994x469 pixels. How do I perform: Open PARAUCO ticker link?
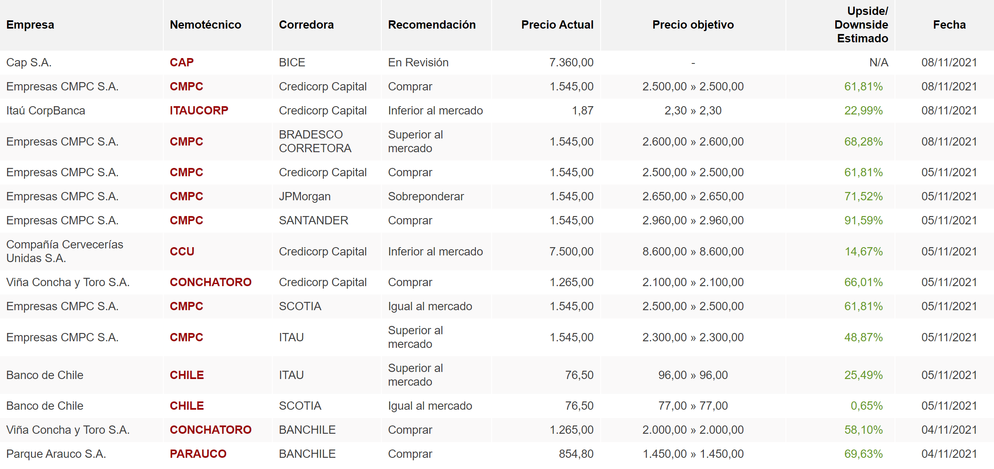point(198,454)
